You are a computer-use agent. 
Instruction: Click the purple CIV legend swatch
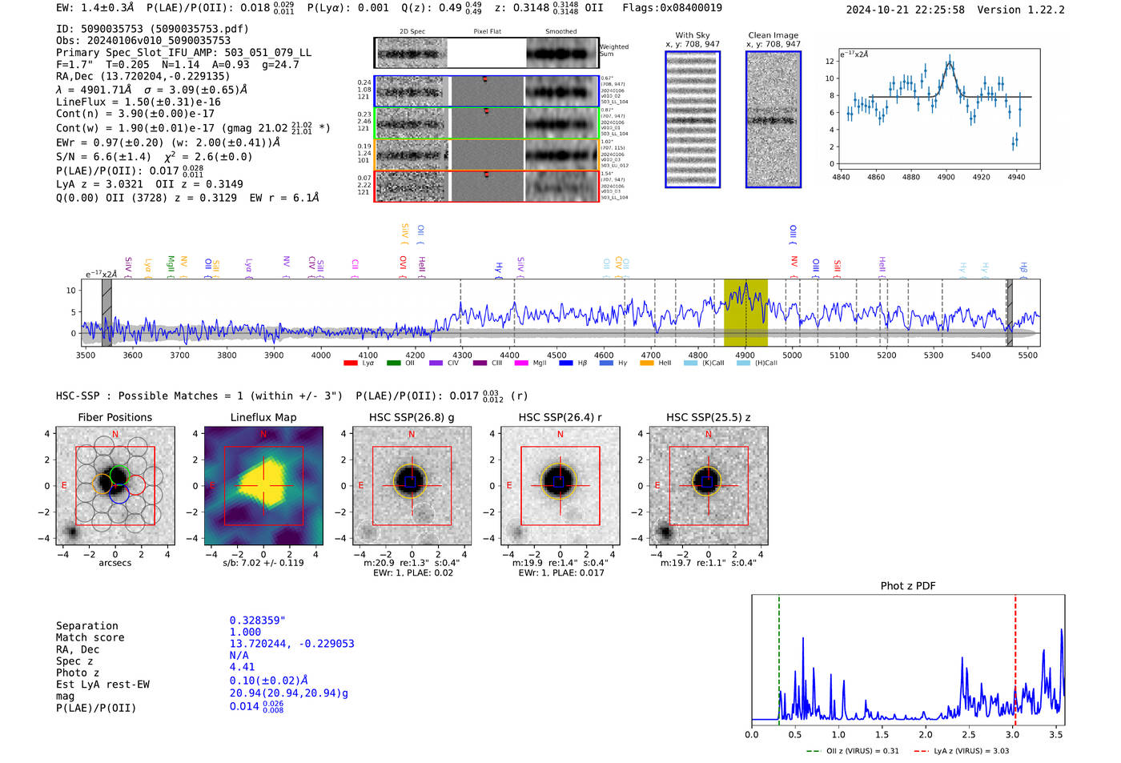tap(436, 363)
